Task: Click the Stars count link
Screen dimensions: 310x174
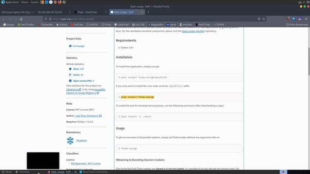Action: pos(78,69)
